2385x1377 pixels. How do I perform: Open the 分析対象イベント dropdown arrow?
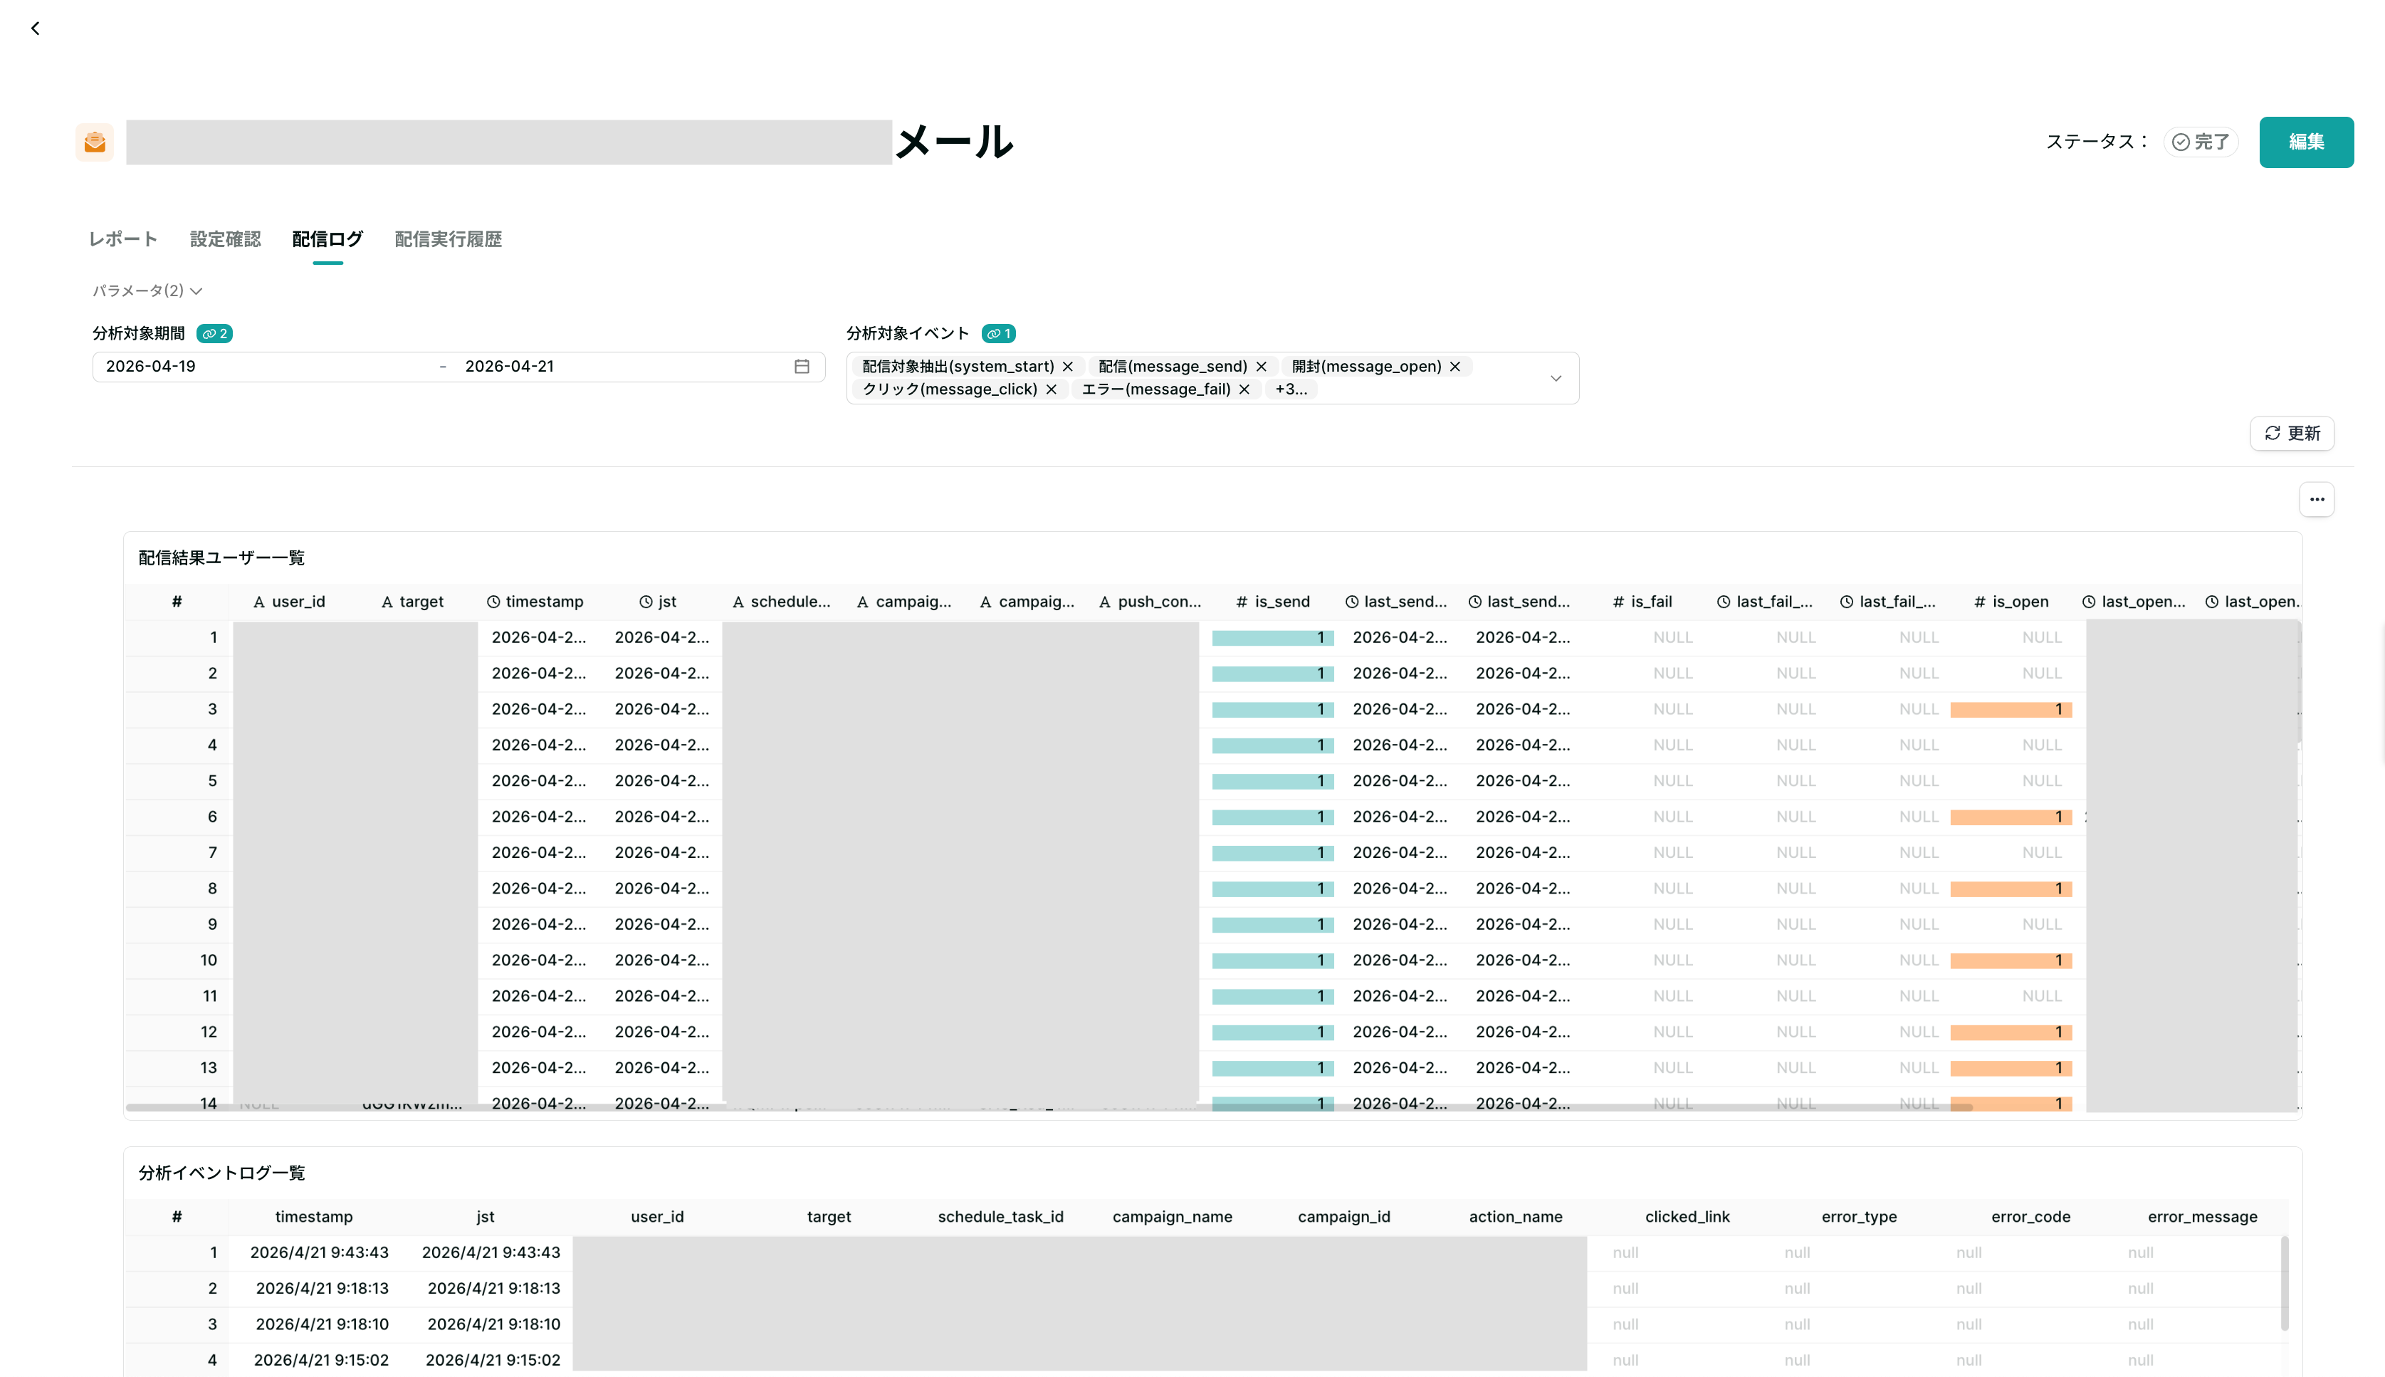click(x=1556, y=378)
